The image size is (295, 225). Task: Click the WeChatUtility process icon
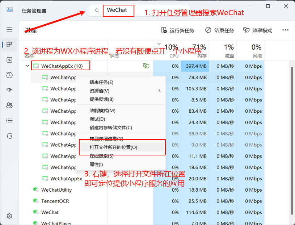point(36,189)
